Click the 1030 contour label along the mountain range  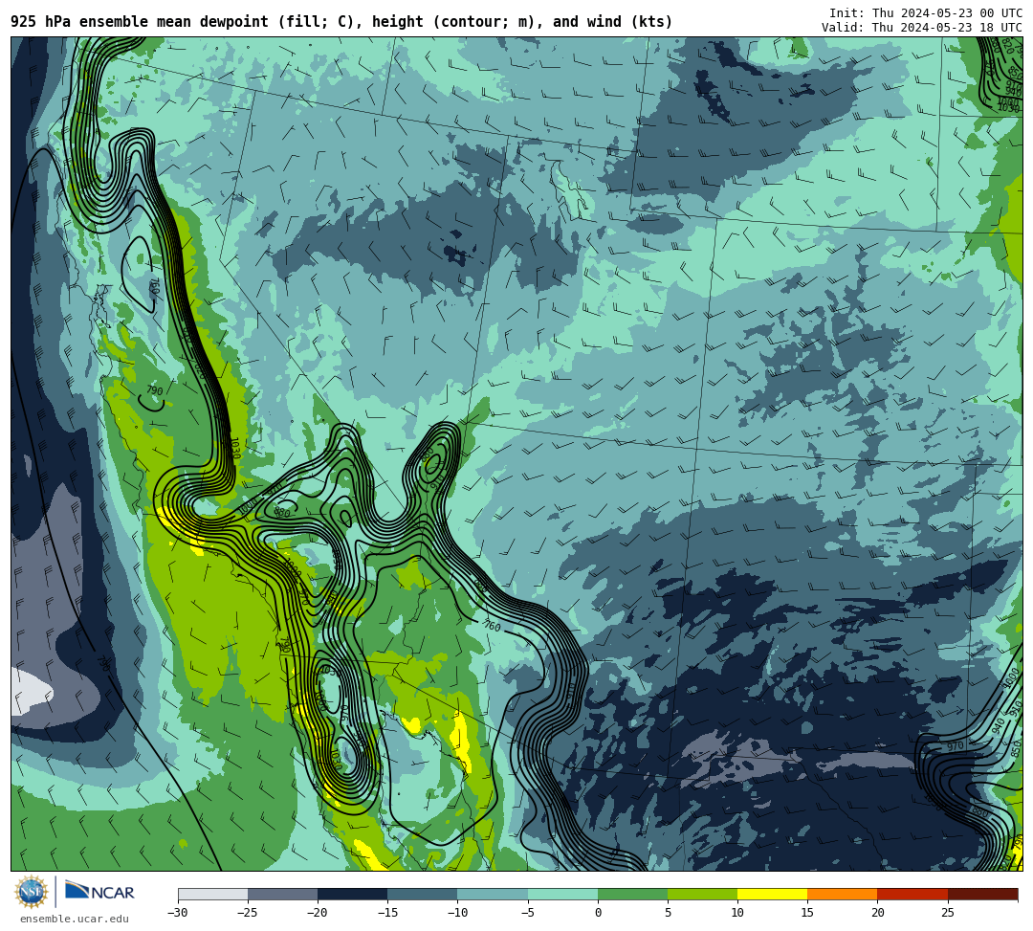point(234,448)
